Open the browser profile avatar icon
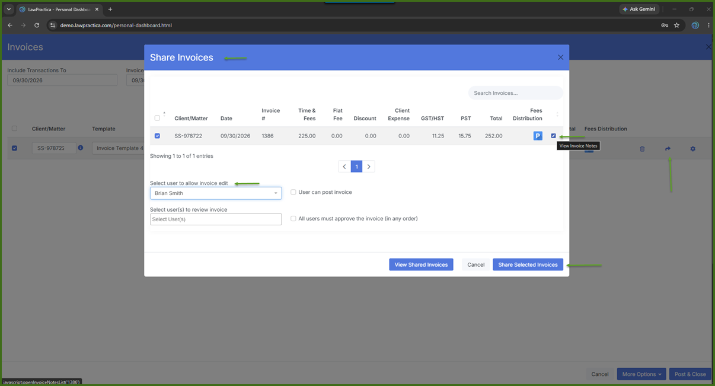 point(695,25)
